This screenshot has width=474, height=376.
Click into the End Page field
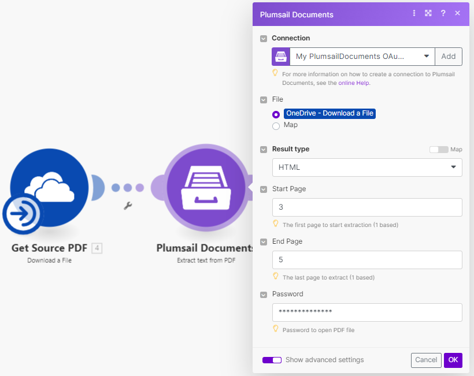coord(367,260)
